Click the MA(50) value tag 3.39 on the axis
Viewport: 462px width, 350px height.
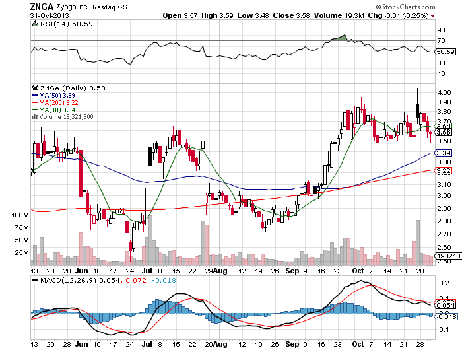coord(444,153)
